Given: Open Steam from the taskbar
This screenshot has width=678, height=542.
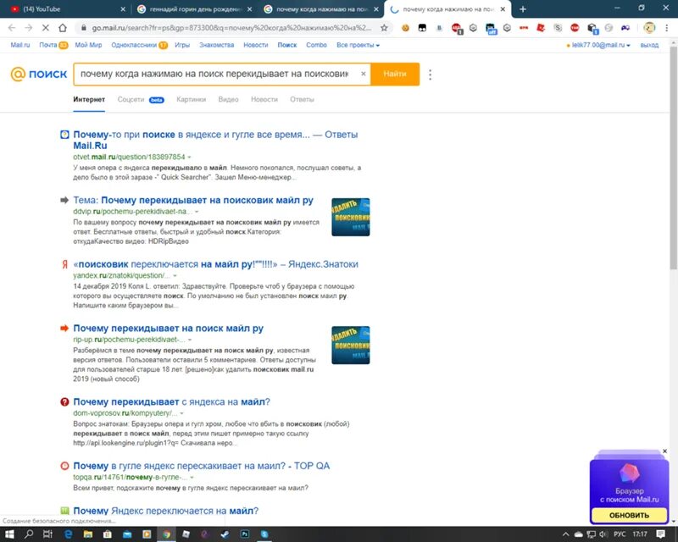Looking at the screenshot, I should coord(225,534).
